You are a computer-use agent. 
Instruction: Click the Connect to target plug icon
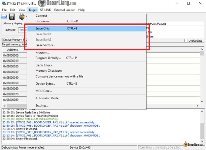[22, 17]
